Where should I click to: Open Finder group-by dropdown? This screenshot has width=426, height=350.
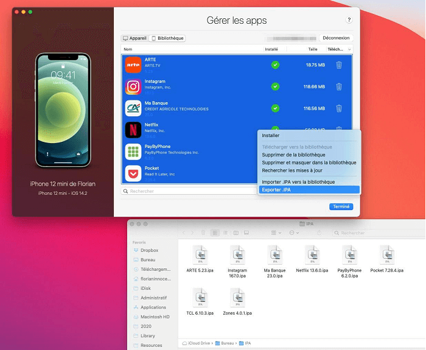click(x=276, y=233)
